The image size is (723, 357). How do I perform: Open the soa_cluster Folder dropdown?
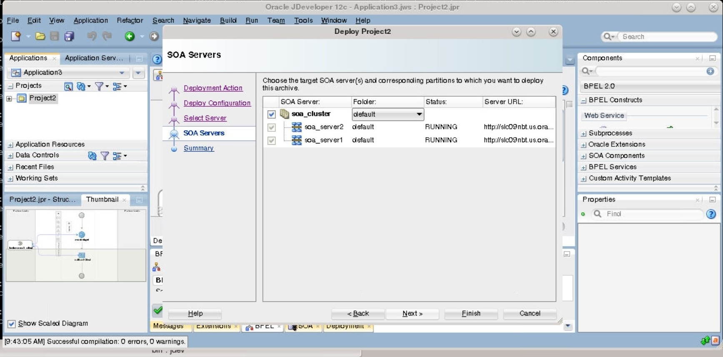[x=388, y=114]
